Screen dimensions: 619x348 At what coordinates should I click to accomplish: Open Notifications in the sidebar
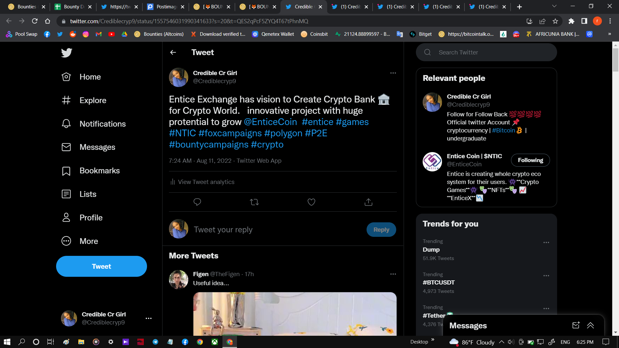tap(93, 124)
